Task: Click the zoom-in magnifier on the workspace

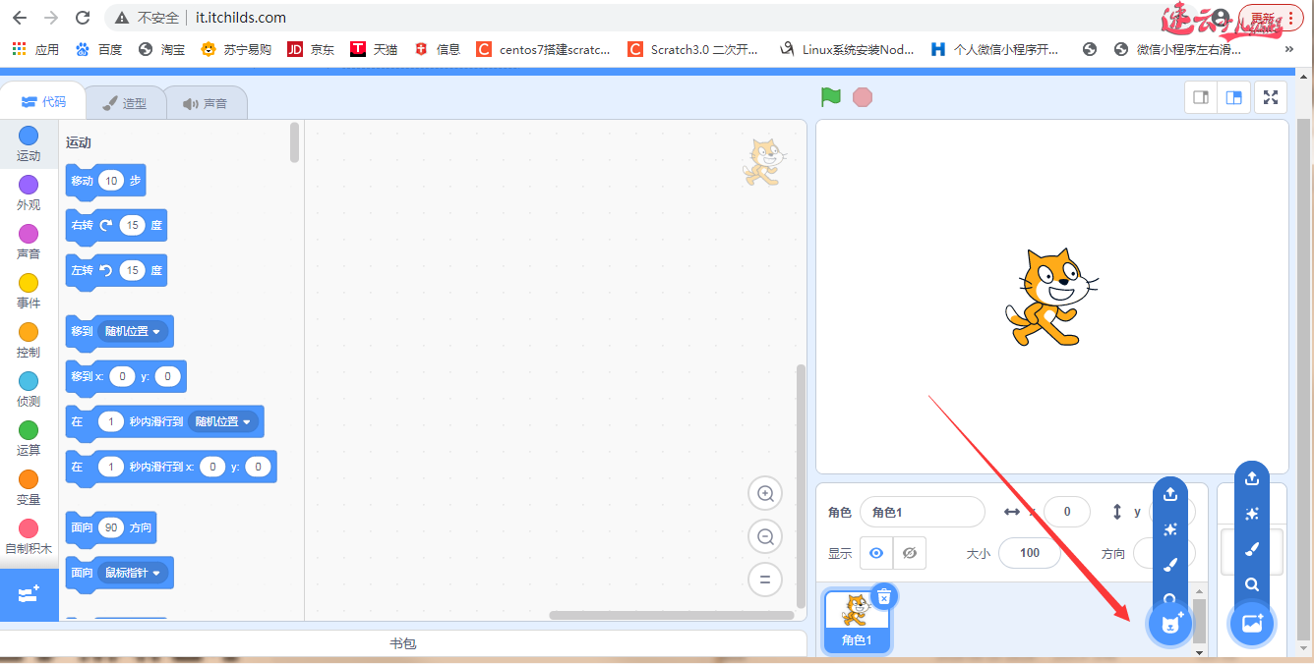Action: point(764,493)
